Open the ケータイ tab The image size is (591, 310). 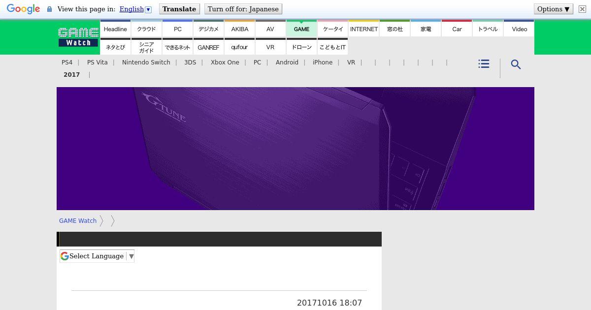pyautogui.click(x=332, y=29)
